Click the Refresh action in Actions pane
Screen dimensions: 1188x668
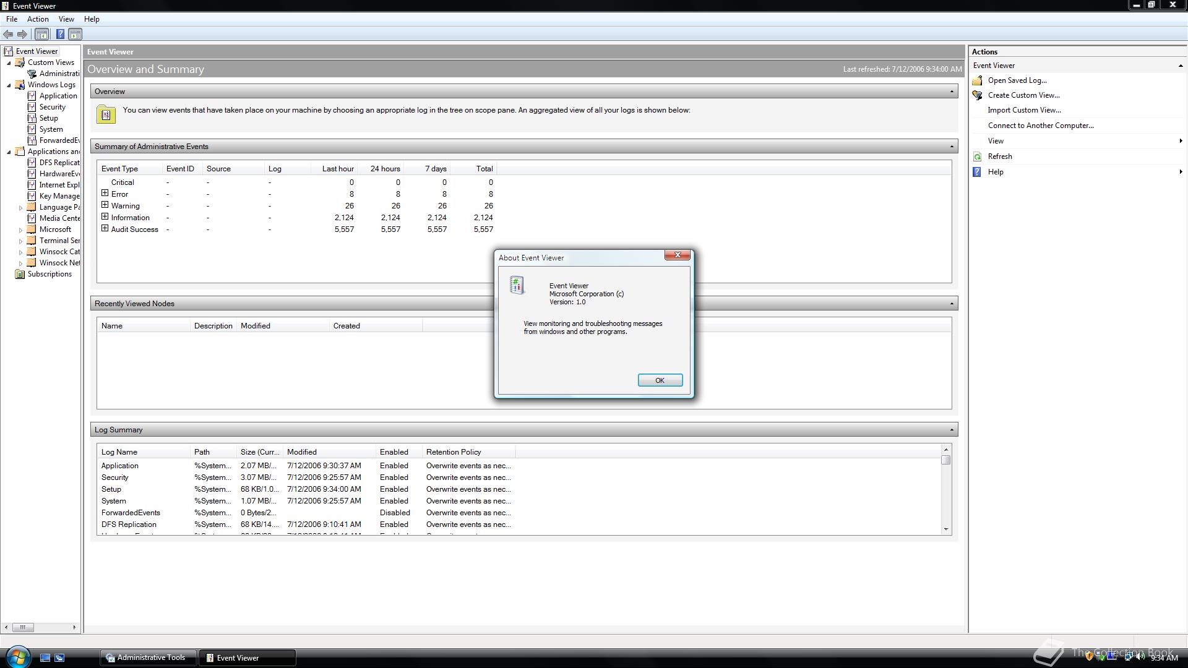pyautogui.click(x=999, y=156)
